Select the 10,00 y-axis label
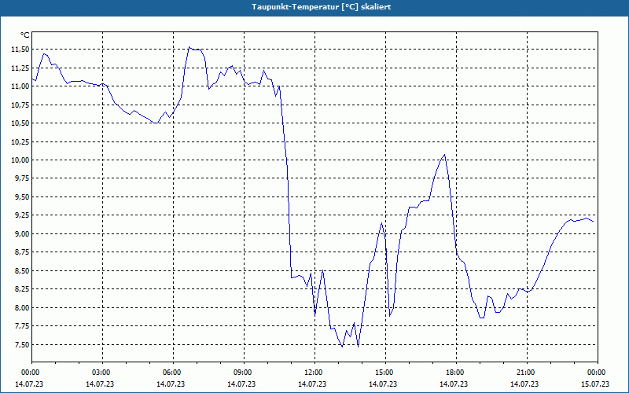The image size is (629, 393). pyautogui.click(x=20, y=160)
